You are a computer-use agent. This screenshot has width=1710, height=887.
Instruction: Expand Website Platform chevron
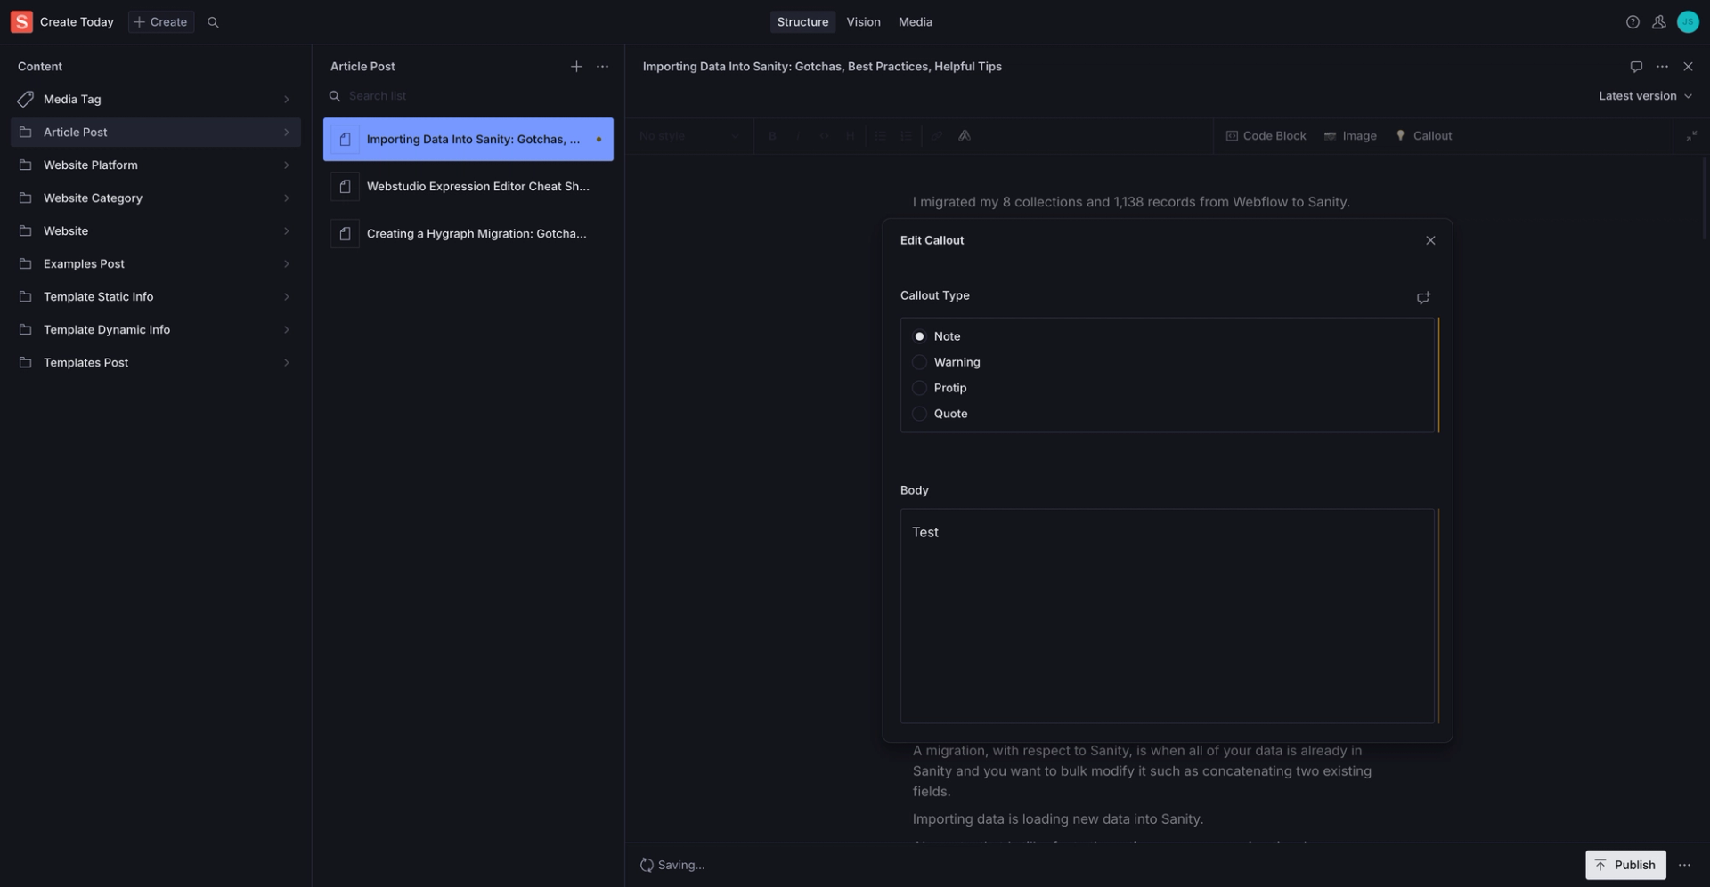pyautogui.click(x=286, y=165)
